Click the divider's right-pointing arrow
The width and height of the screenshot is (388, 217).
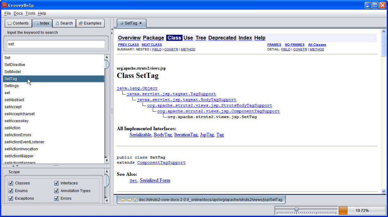pos(112,33)
